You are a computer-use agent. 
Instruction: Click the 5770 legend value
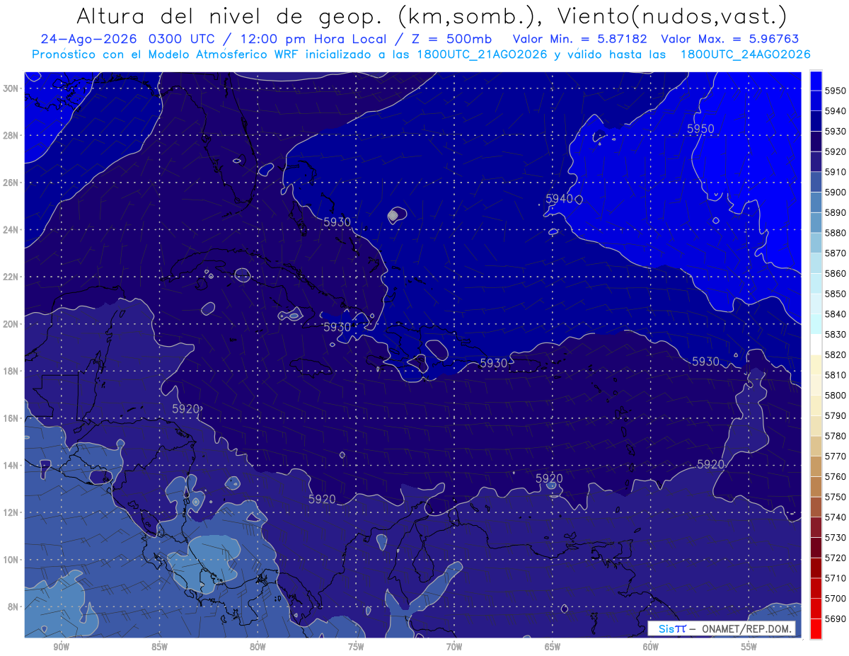point(835,456)
